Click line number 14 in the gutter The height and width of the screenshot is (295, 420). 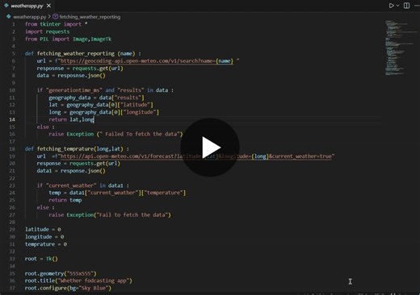pos(12,119)
